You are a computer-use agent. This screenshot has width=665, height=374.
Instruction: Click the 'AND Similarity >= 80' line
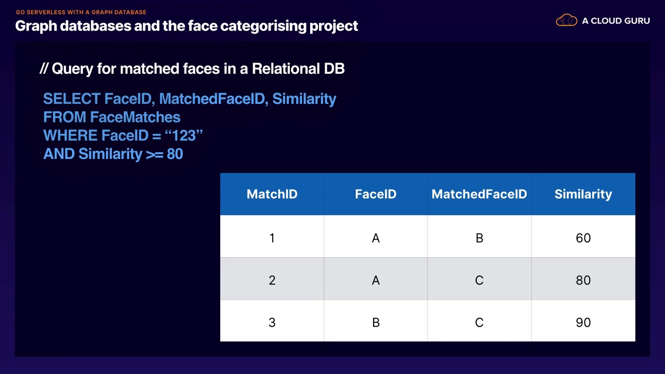click(x=113, y=154)
